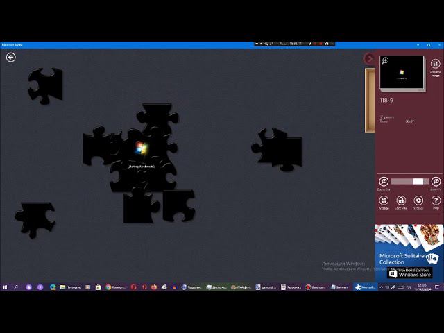Open the recorder toolbar dropdown arrow
Screen dimensions: 444x333
pyautogui.click(x=257, y=44)
